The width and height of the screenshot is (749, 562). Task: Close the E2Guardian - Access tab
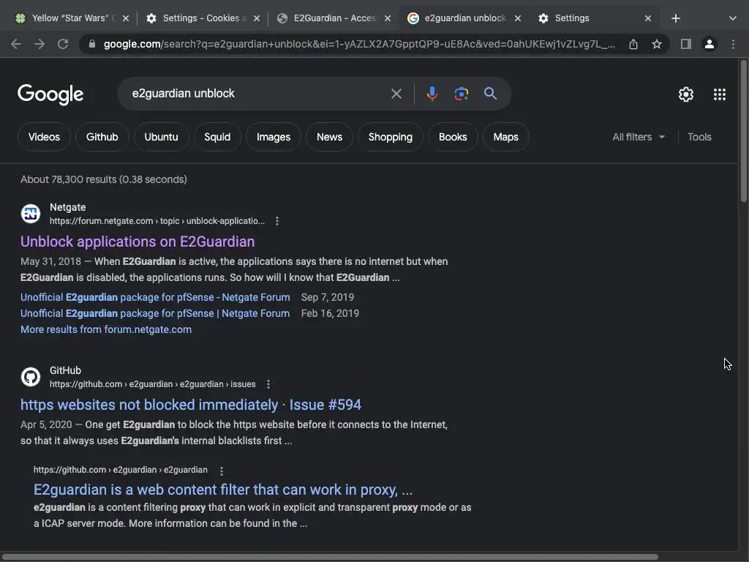click(x=388, y=18)
